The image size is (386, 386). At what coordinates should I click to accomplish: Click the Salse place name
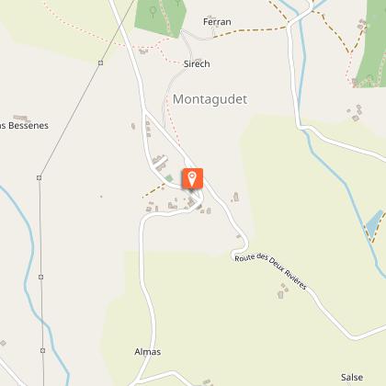352,377
